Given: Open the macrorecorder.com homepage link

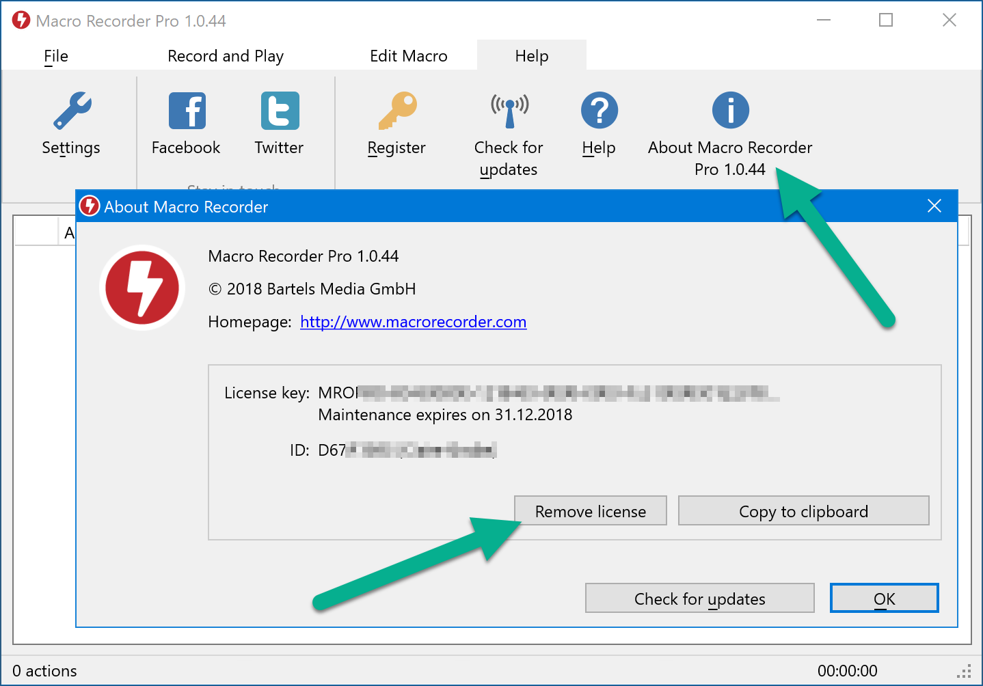Looking at the screenshot, I should 413,322.
